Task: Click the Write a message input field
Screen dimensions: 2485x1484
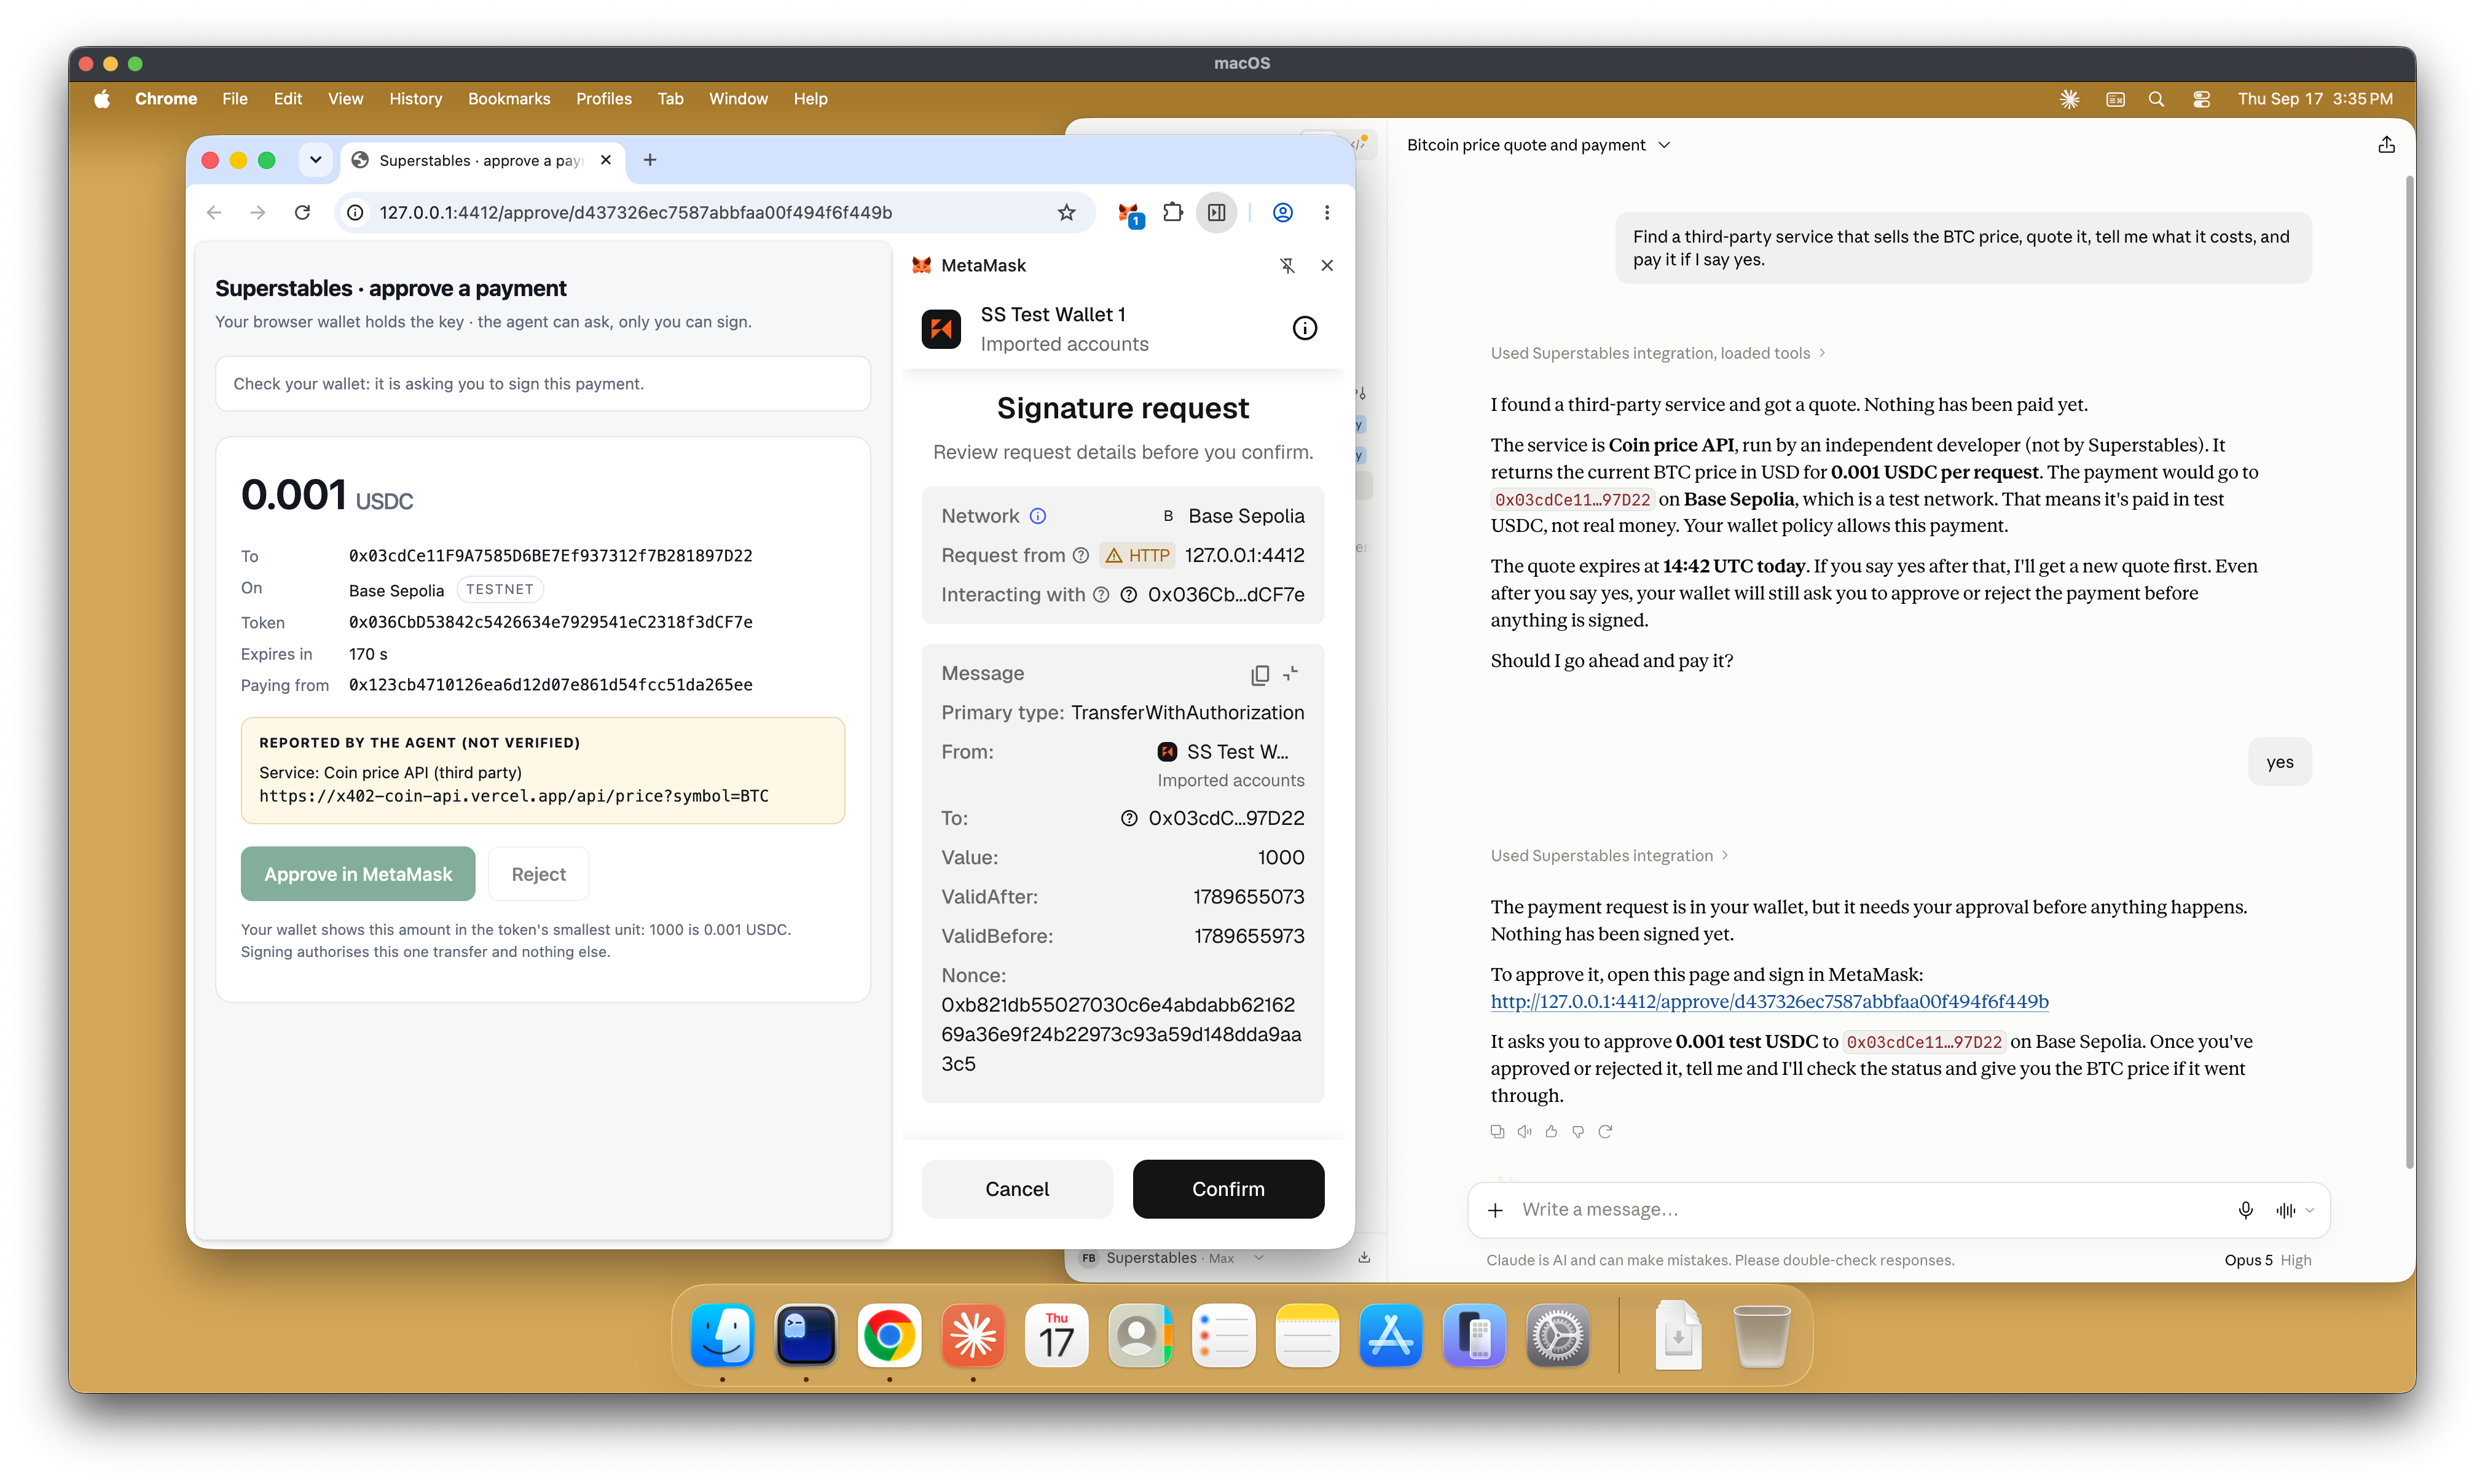Action: coord(1871,1210)
